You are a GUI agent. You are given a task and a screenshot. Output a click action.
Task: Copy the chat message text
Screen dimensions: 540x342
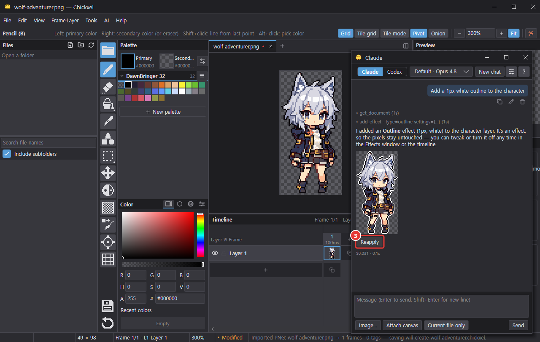coord(499,102)
